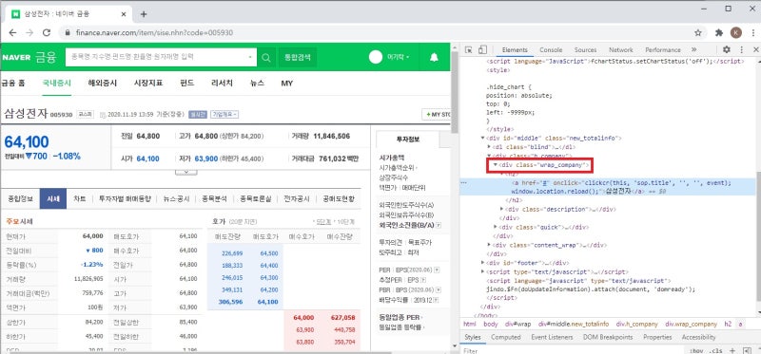The image size is (761, 354).
Task: Collapse the div class wrap_company node
Action: [x=496, y=165]
